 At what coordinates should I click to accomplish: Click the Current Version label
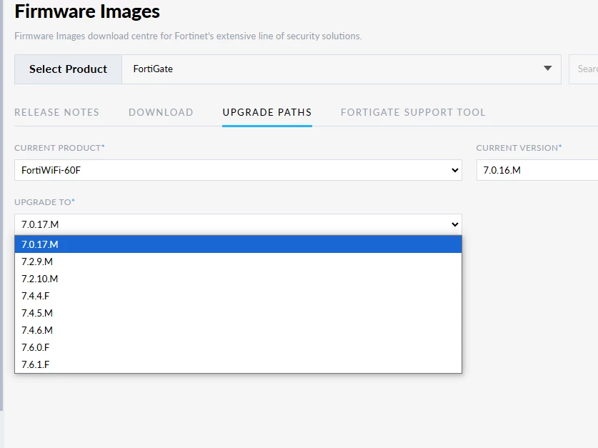(519, 148)
